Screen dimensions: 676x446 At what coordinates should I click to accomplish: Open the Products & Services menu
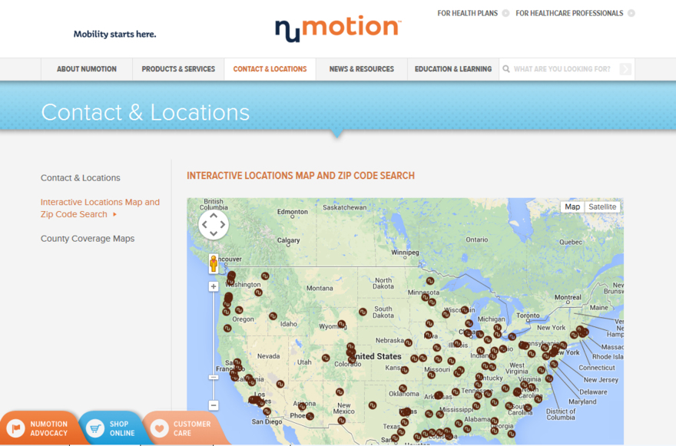coord(178,69)
